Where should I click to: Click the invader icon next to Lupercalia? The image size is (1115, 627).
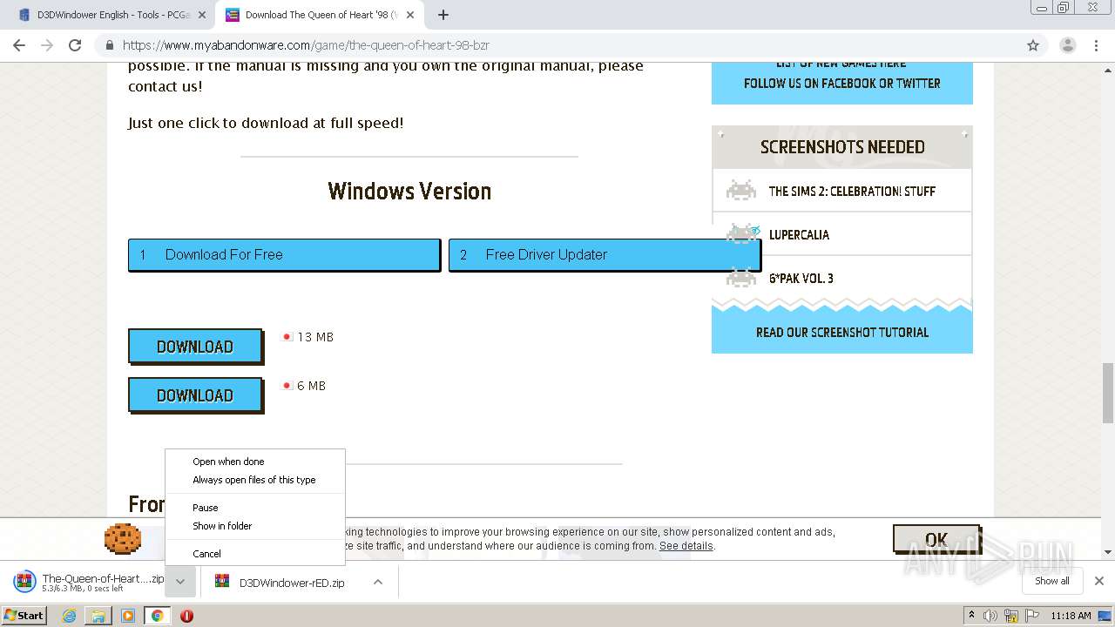coord(741,234)
